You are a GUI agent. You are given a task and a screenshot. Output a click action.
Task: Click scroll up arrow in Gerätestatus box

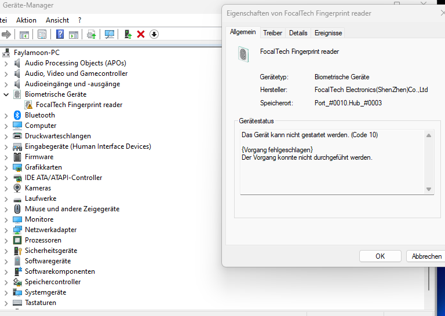coord(429,135)
